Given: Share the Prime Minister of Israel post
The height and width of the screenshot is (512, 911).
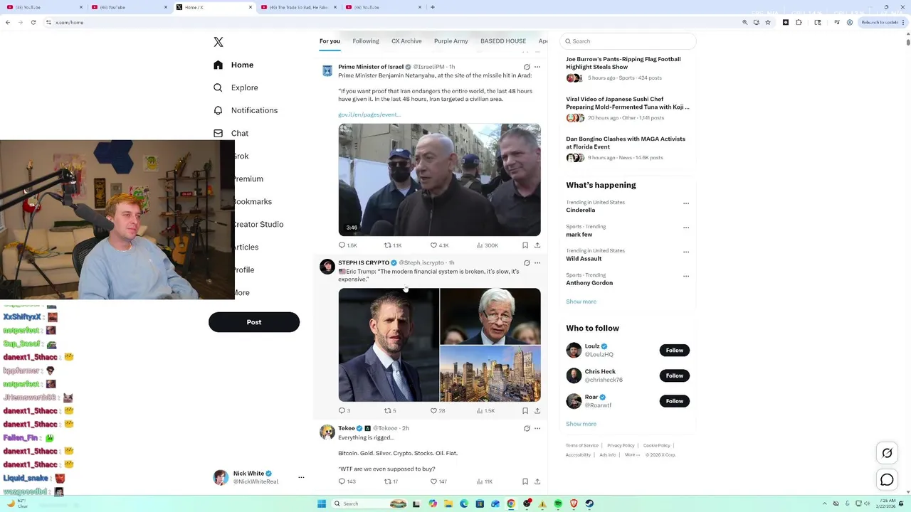Looking at the screenshot, I should point(537,245).
